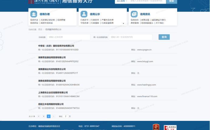Open 信用代证 link
This screenshot has width=210, height=130.
coord(34,20)
